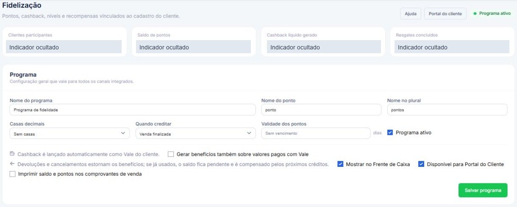Open the Casas decimais dropdown
Viewport: 517px width, 207px height.
[x=69, y=133]
